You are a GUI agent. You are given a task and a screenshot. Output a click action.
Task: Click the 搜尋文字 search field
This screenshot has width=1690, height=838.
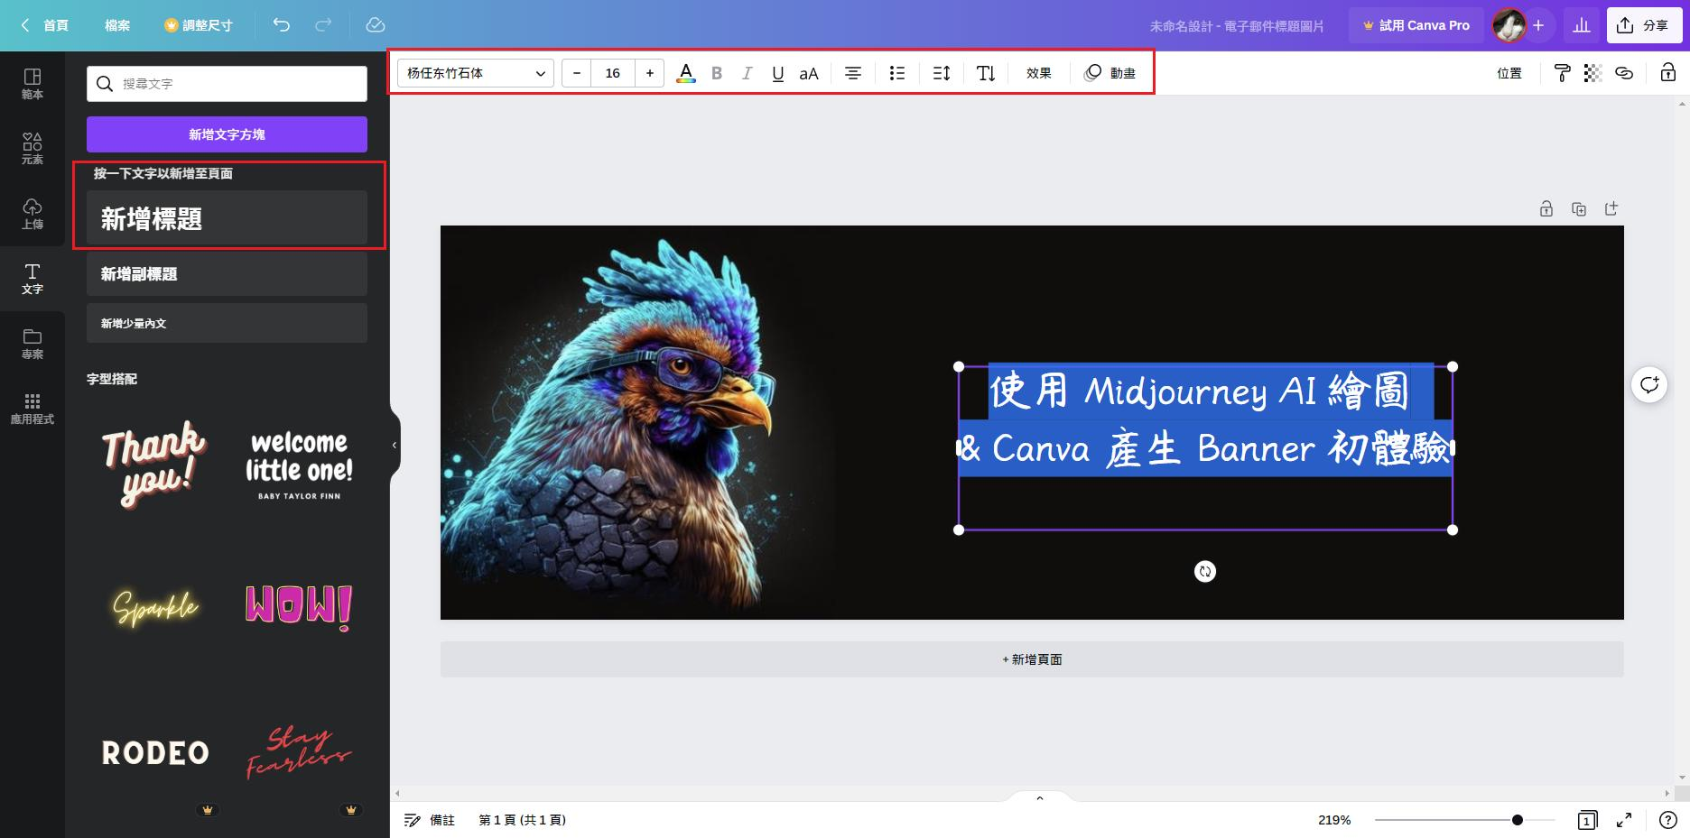pyautogui.click(x=227, y=83)
